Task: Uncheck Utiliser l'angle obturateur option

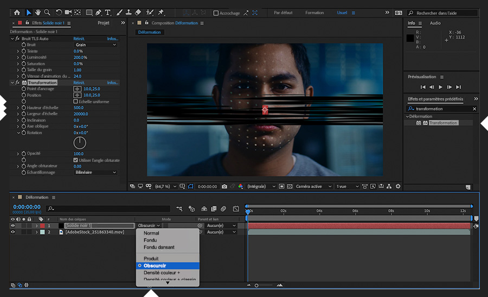Action: tap(75, 160)
